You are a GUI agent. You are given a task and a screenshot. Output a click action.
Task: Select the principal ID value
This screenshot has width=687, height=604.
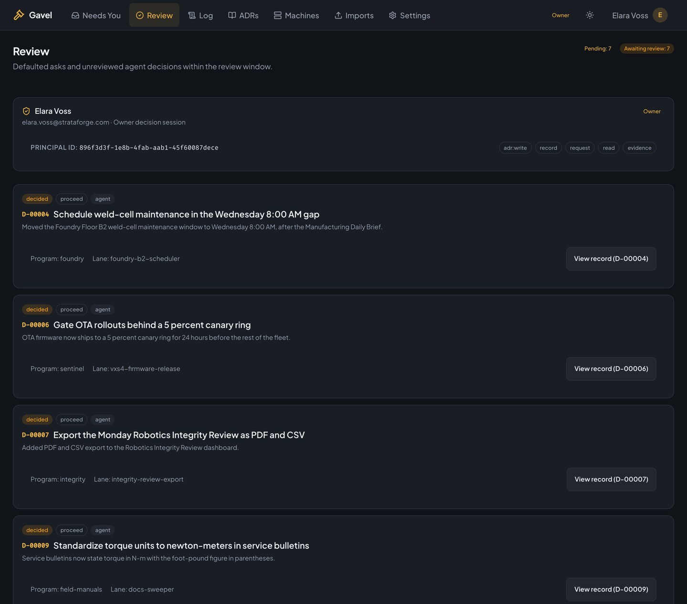tap(149, 148)
